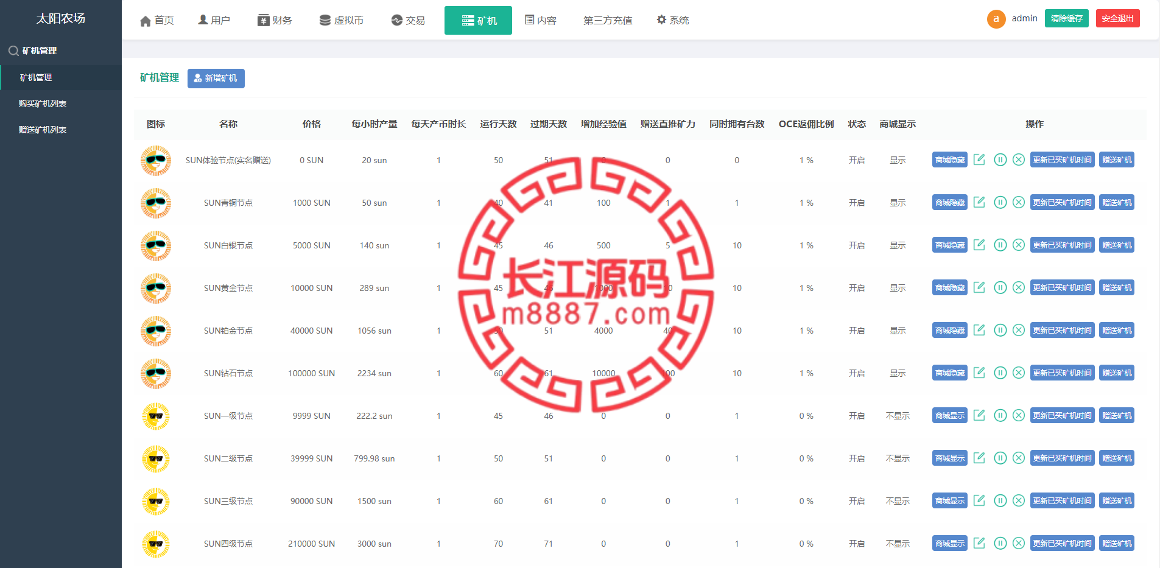This screenshot has width=1160, height=568.
Task: Edit the SUN钻石节点 miner
Action: point(979,373)
